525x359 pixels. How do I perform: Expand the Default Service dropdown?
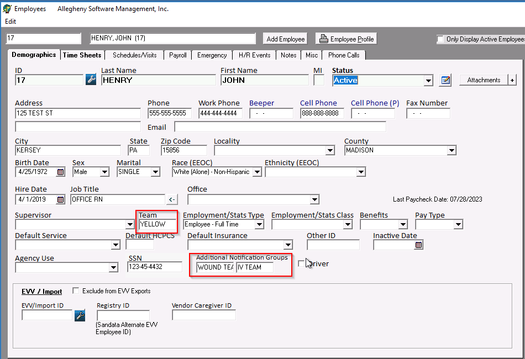116,245
